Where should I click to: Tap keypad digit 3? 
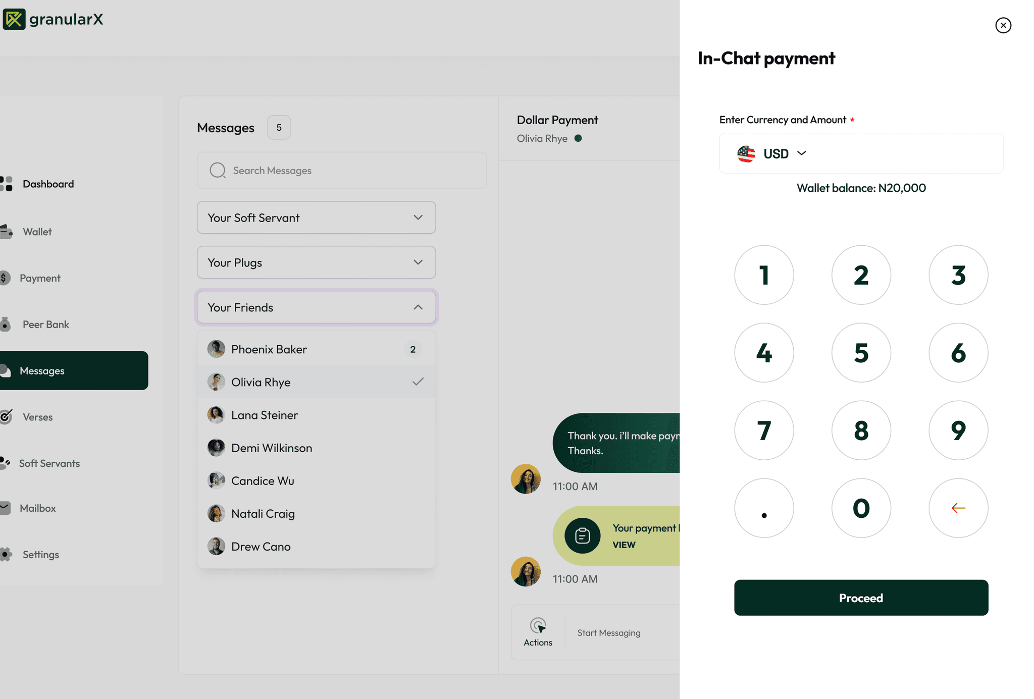(x=958, y=275)
